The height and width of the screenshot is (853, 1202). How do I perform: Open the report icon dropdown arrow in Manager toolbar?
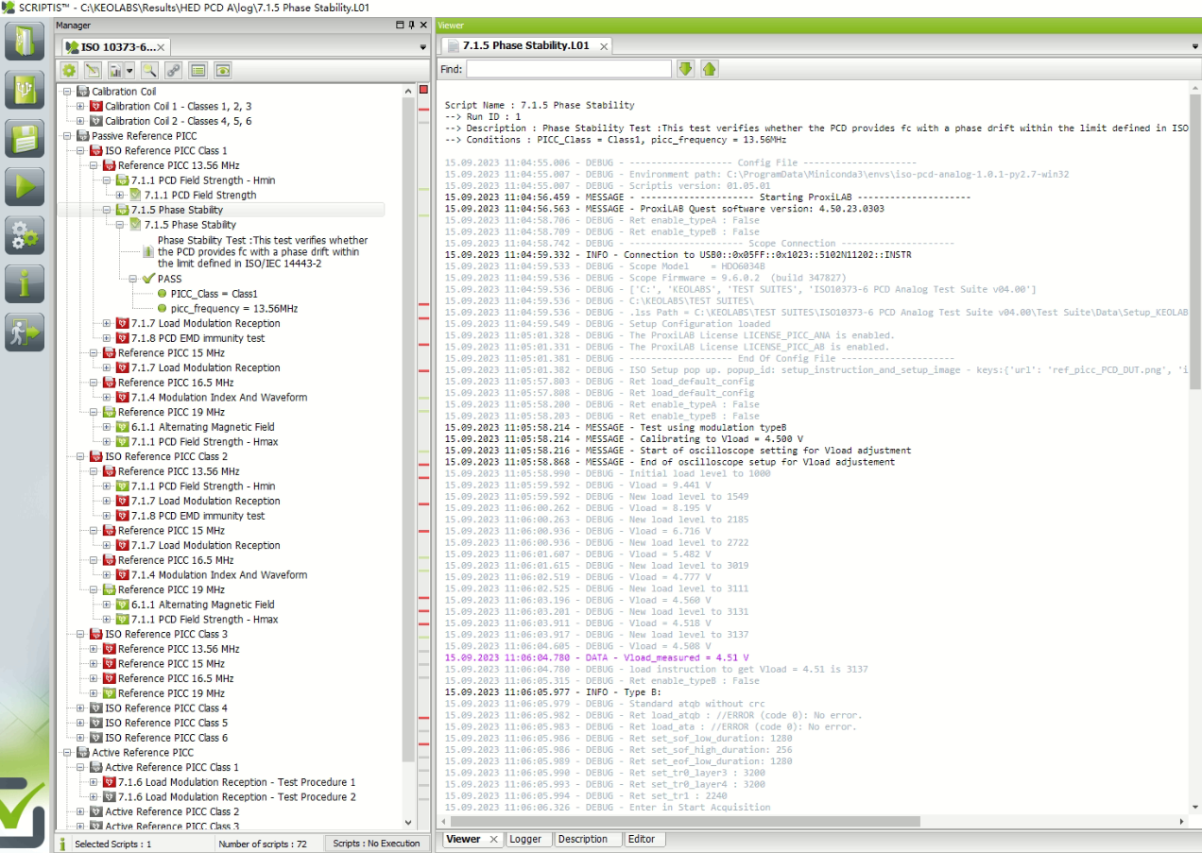(129, 70)
